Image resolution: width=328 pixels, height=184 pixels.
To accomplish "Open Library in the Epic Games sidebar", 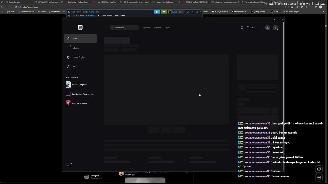I will click(x=80, y=48).
